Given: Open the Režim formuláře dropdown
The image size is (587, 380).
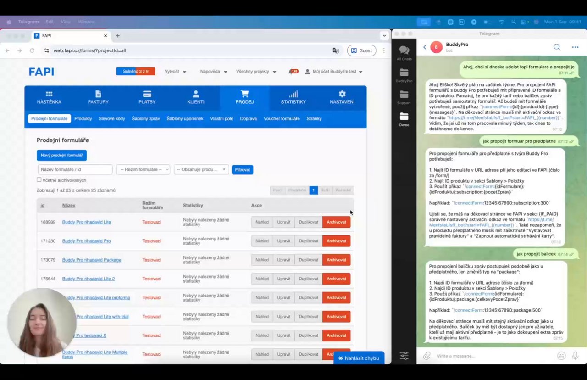Looking at the screenshot, I should pos(143,169).
